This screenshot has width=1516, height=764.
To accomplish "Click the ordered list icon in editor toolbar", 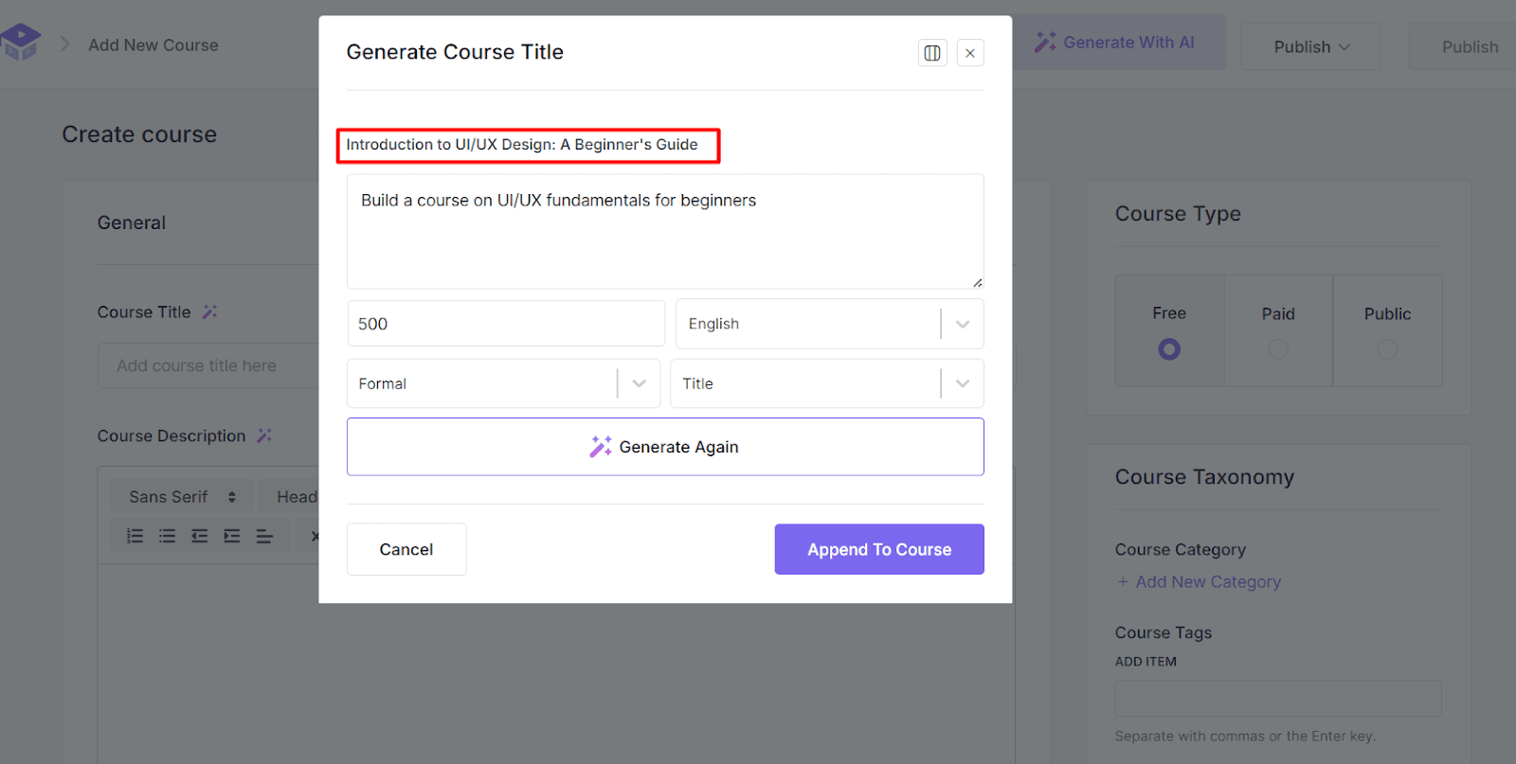I will [x=135, y=537].
